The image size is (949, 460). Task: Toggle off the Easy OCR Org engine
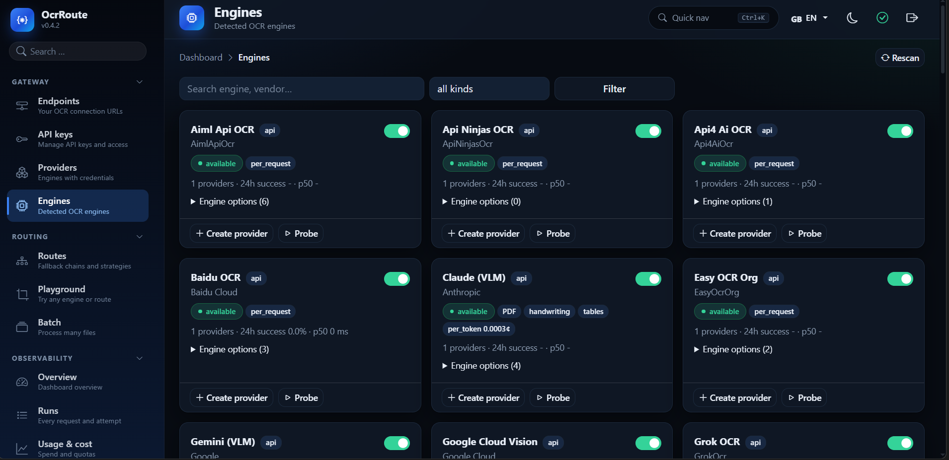coord(900,279)
